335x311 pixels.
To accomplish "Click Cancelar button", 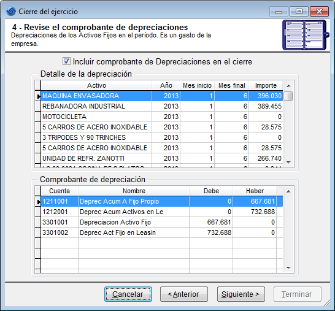I will click(x=128, y=294).
